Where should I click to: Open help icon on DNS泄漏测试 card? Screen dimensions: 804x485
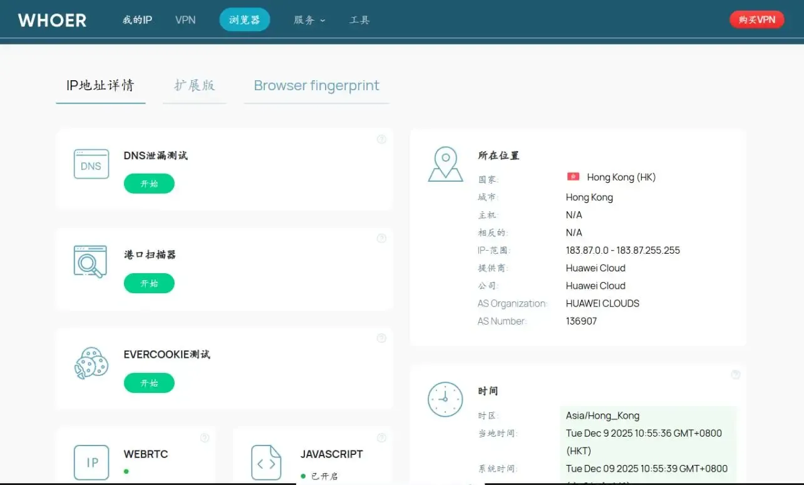[x=381, y=139]
